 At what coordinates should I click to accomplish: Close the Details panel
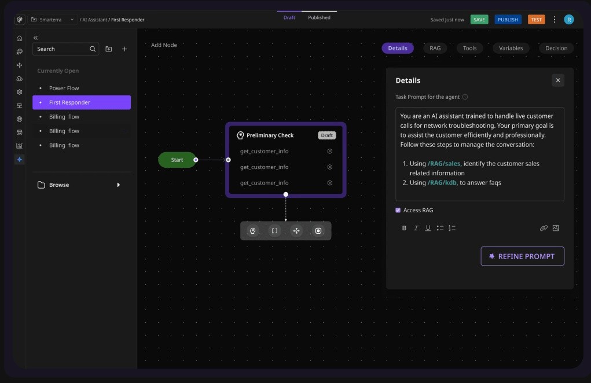tap(558, 80)
